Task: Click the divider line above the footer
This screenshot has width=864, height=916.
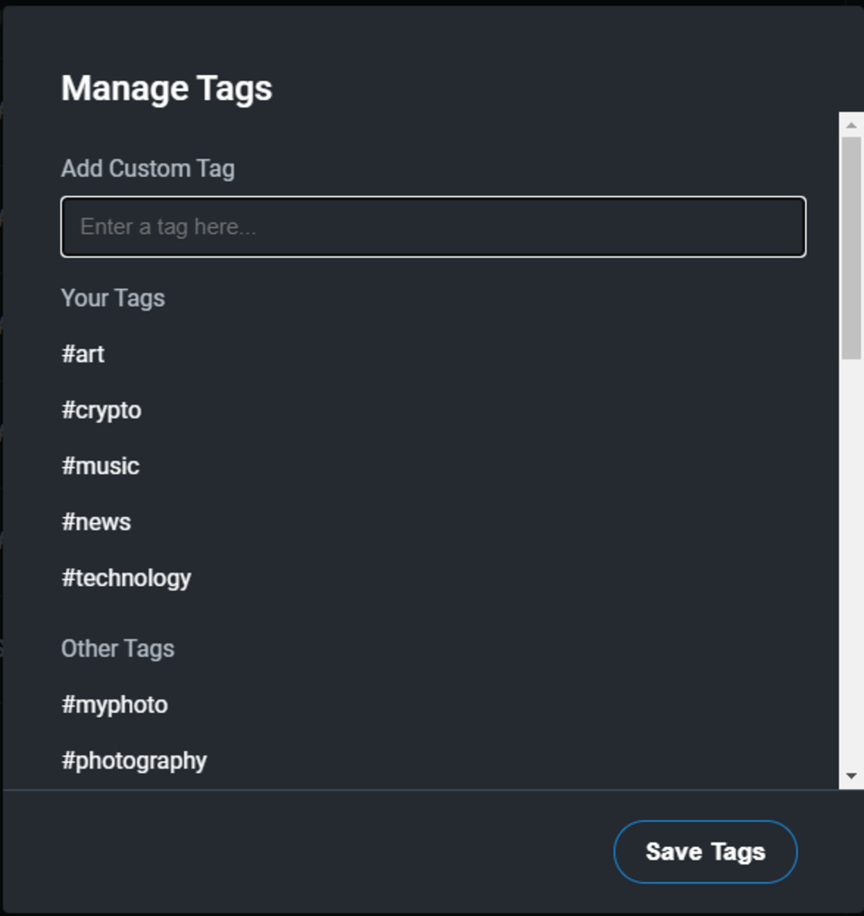Action: point(420,790)
